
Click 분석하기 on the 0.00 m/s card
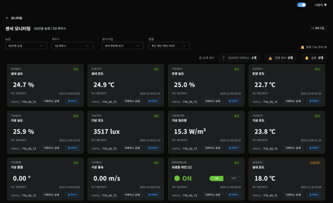[x=153, y=195]
